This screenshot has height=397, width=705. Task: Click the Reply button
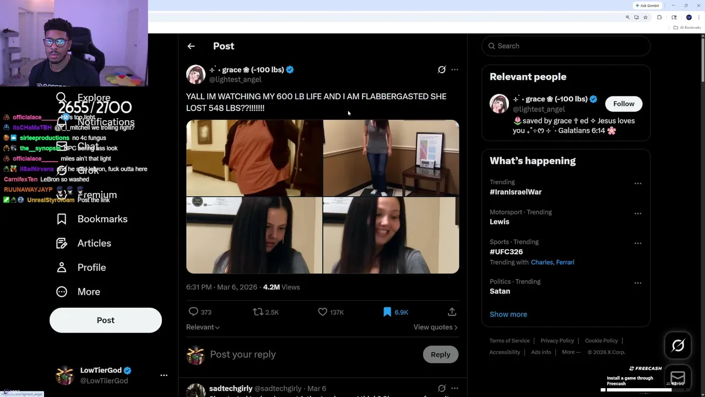point(441,355)
